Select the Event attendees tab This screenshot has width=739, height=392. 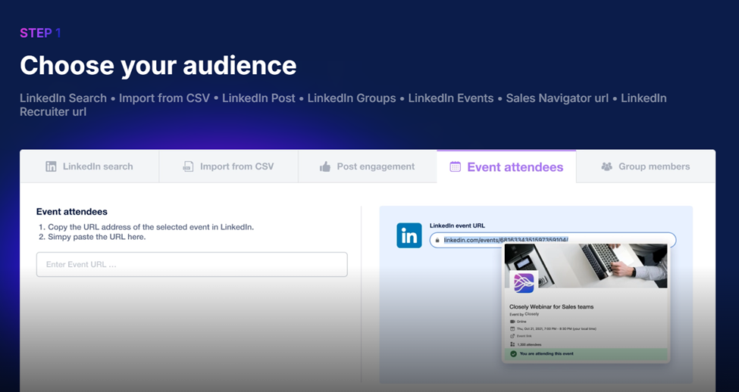[x=506, y=166]
